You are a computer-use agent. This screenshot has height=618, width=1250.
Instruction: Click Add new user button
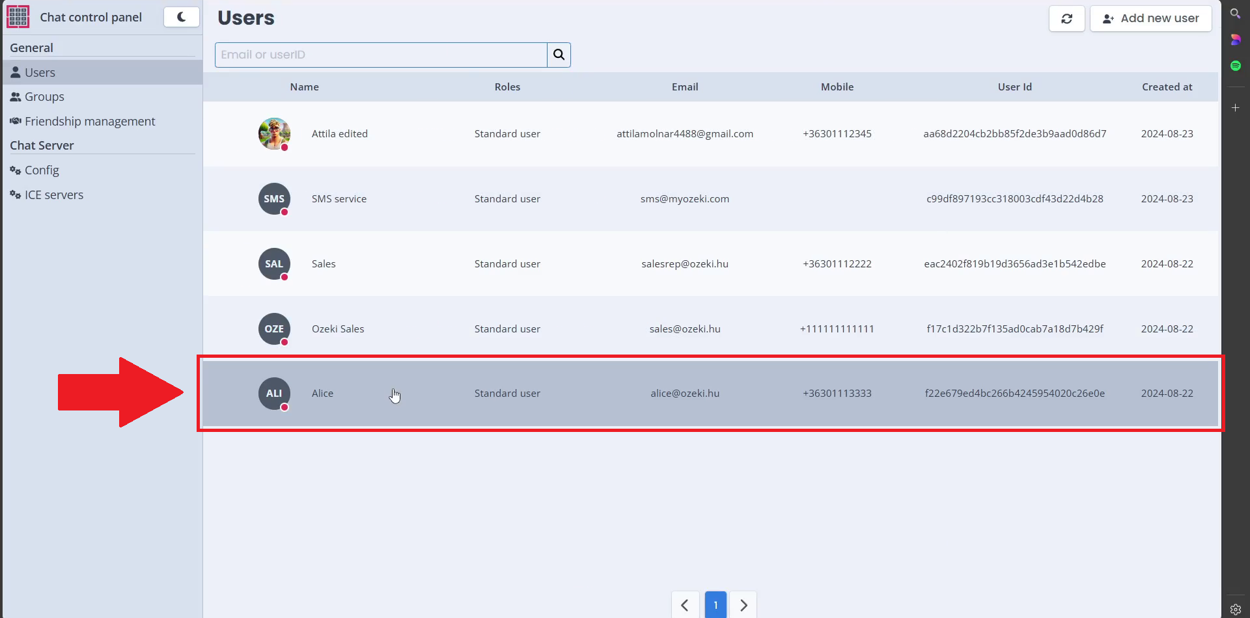(1150, 18)
